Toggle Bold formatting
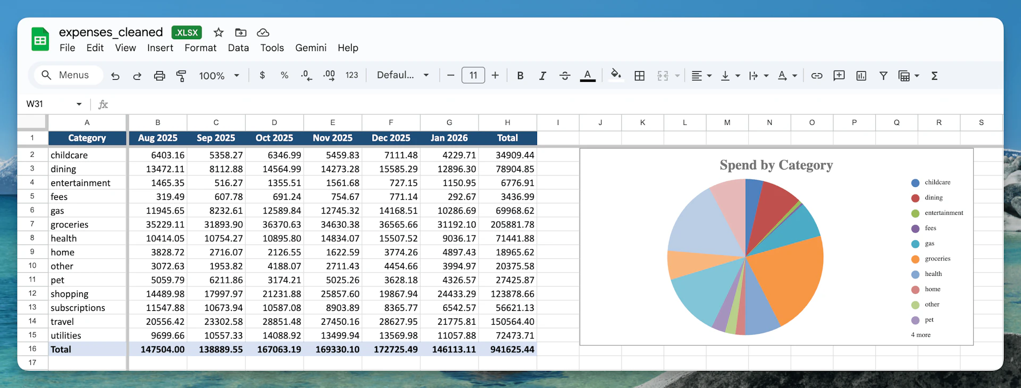 click(x=521, y=75)
